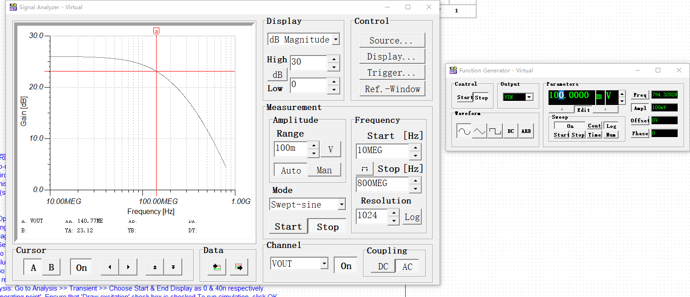Open the VOUT Channel dropdown
Screen dimensions: 690x297
[x=325, y=264]
